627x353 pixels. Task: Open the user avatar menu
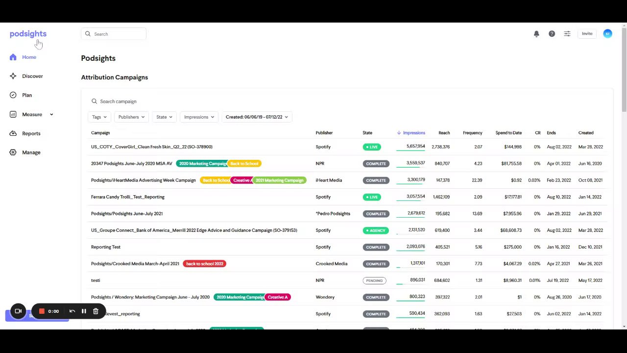[607, 34]
